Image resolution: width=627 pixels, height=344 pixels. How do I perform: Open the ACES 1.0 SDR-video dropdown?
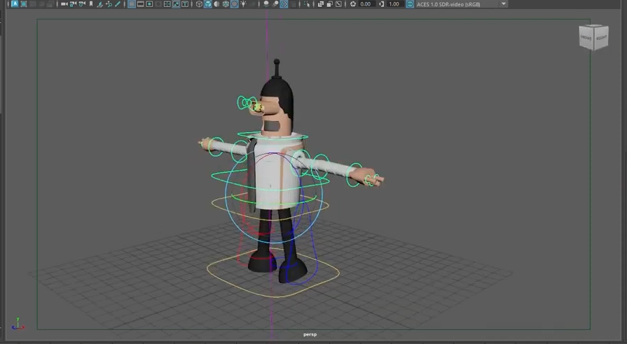point(462,4)
